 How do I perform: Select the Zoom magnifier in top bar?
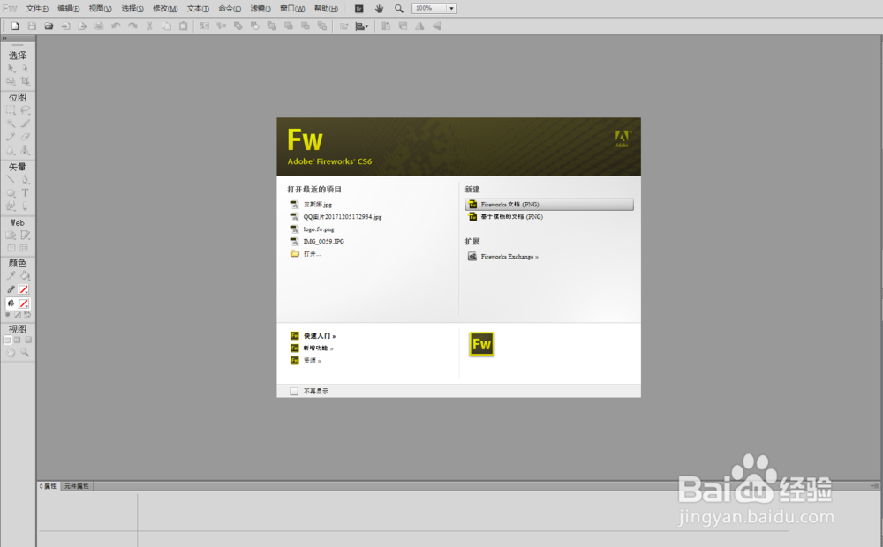point(399,9)
